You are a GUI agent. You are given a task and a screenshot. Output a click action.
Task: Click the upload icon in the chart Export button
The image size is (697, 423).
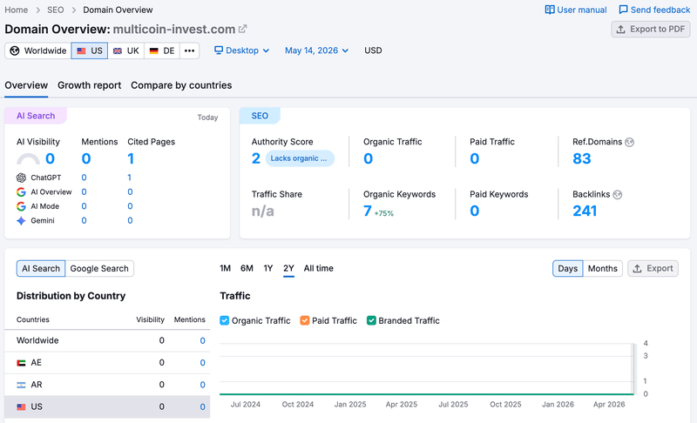637,269
